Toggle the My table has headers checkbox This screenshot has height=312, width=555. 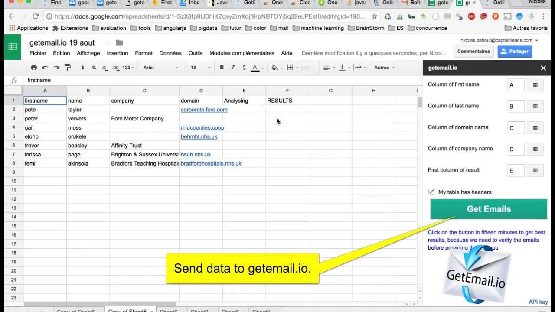[431, 192]
